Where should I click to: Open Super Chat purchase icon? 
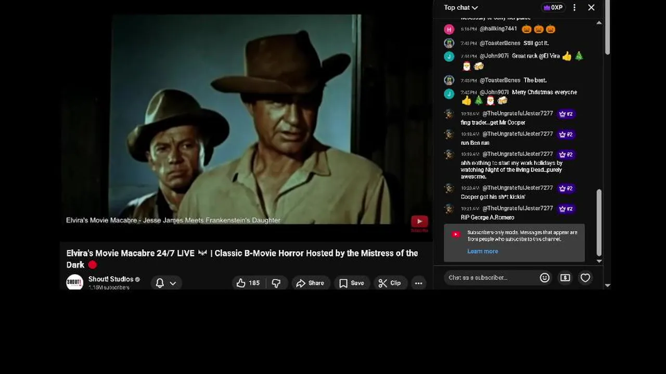565,278
